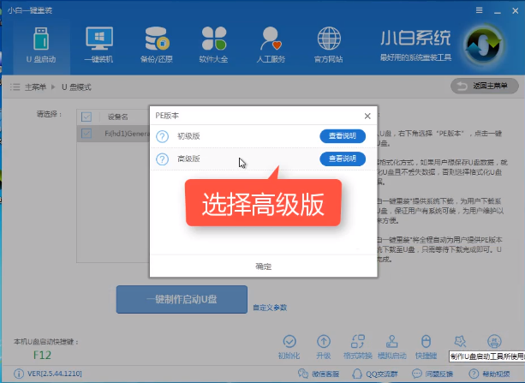Click the help icon beside 初级版
The image size is (525, 383).
[x=163, y=136]
